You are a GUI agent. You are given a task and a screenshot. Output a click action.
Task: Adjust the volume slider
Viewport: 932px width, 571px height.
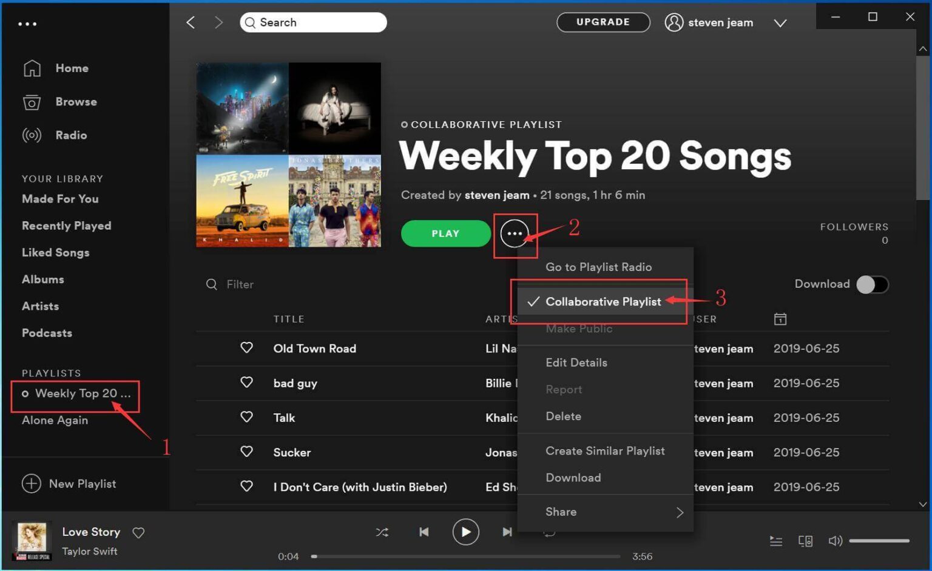[x=879, y=541]
